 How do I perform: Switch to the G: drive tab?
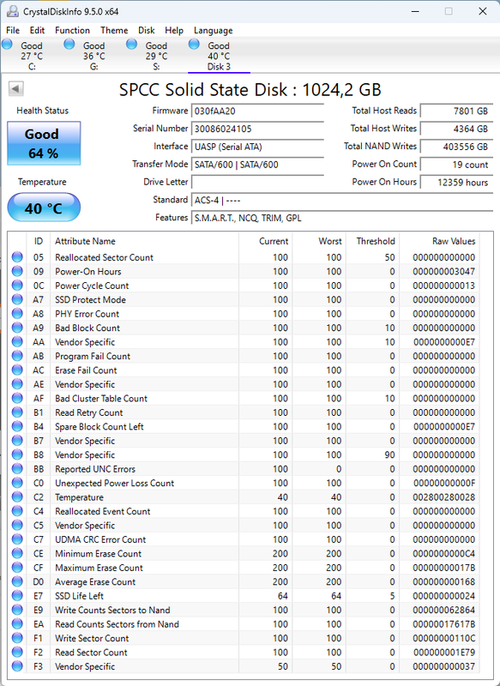point(94,56)
